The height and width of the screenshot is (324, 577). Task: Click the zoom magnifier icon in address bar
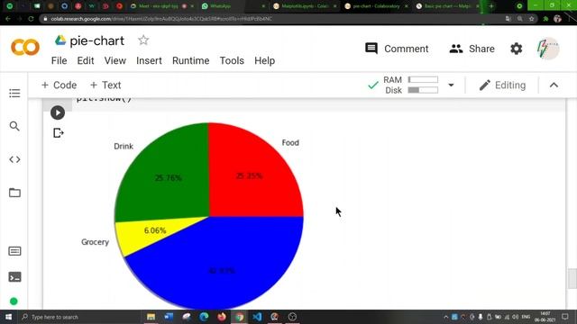519,19
